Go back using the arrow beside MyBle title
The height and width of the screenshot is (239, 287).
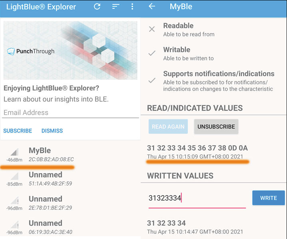(x=152, y=6)
